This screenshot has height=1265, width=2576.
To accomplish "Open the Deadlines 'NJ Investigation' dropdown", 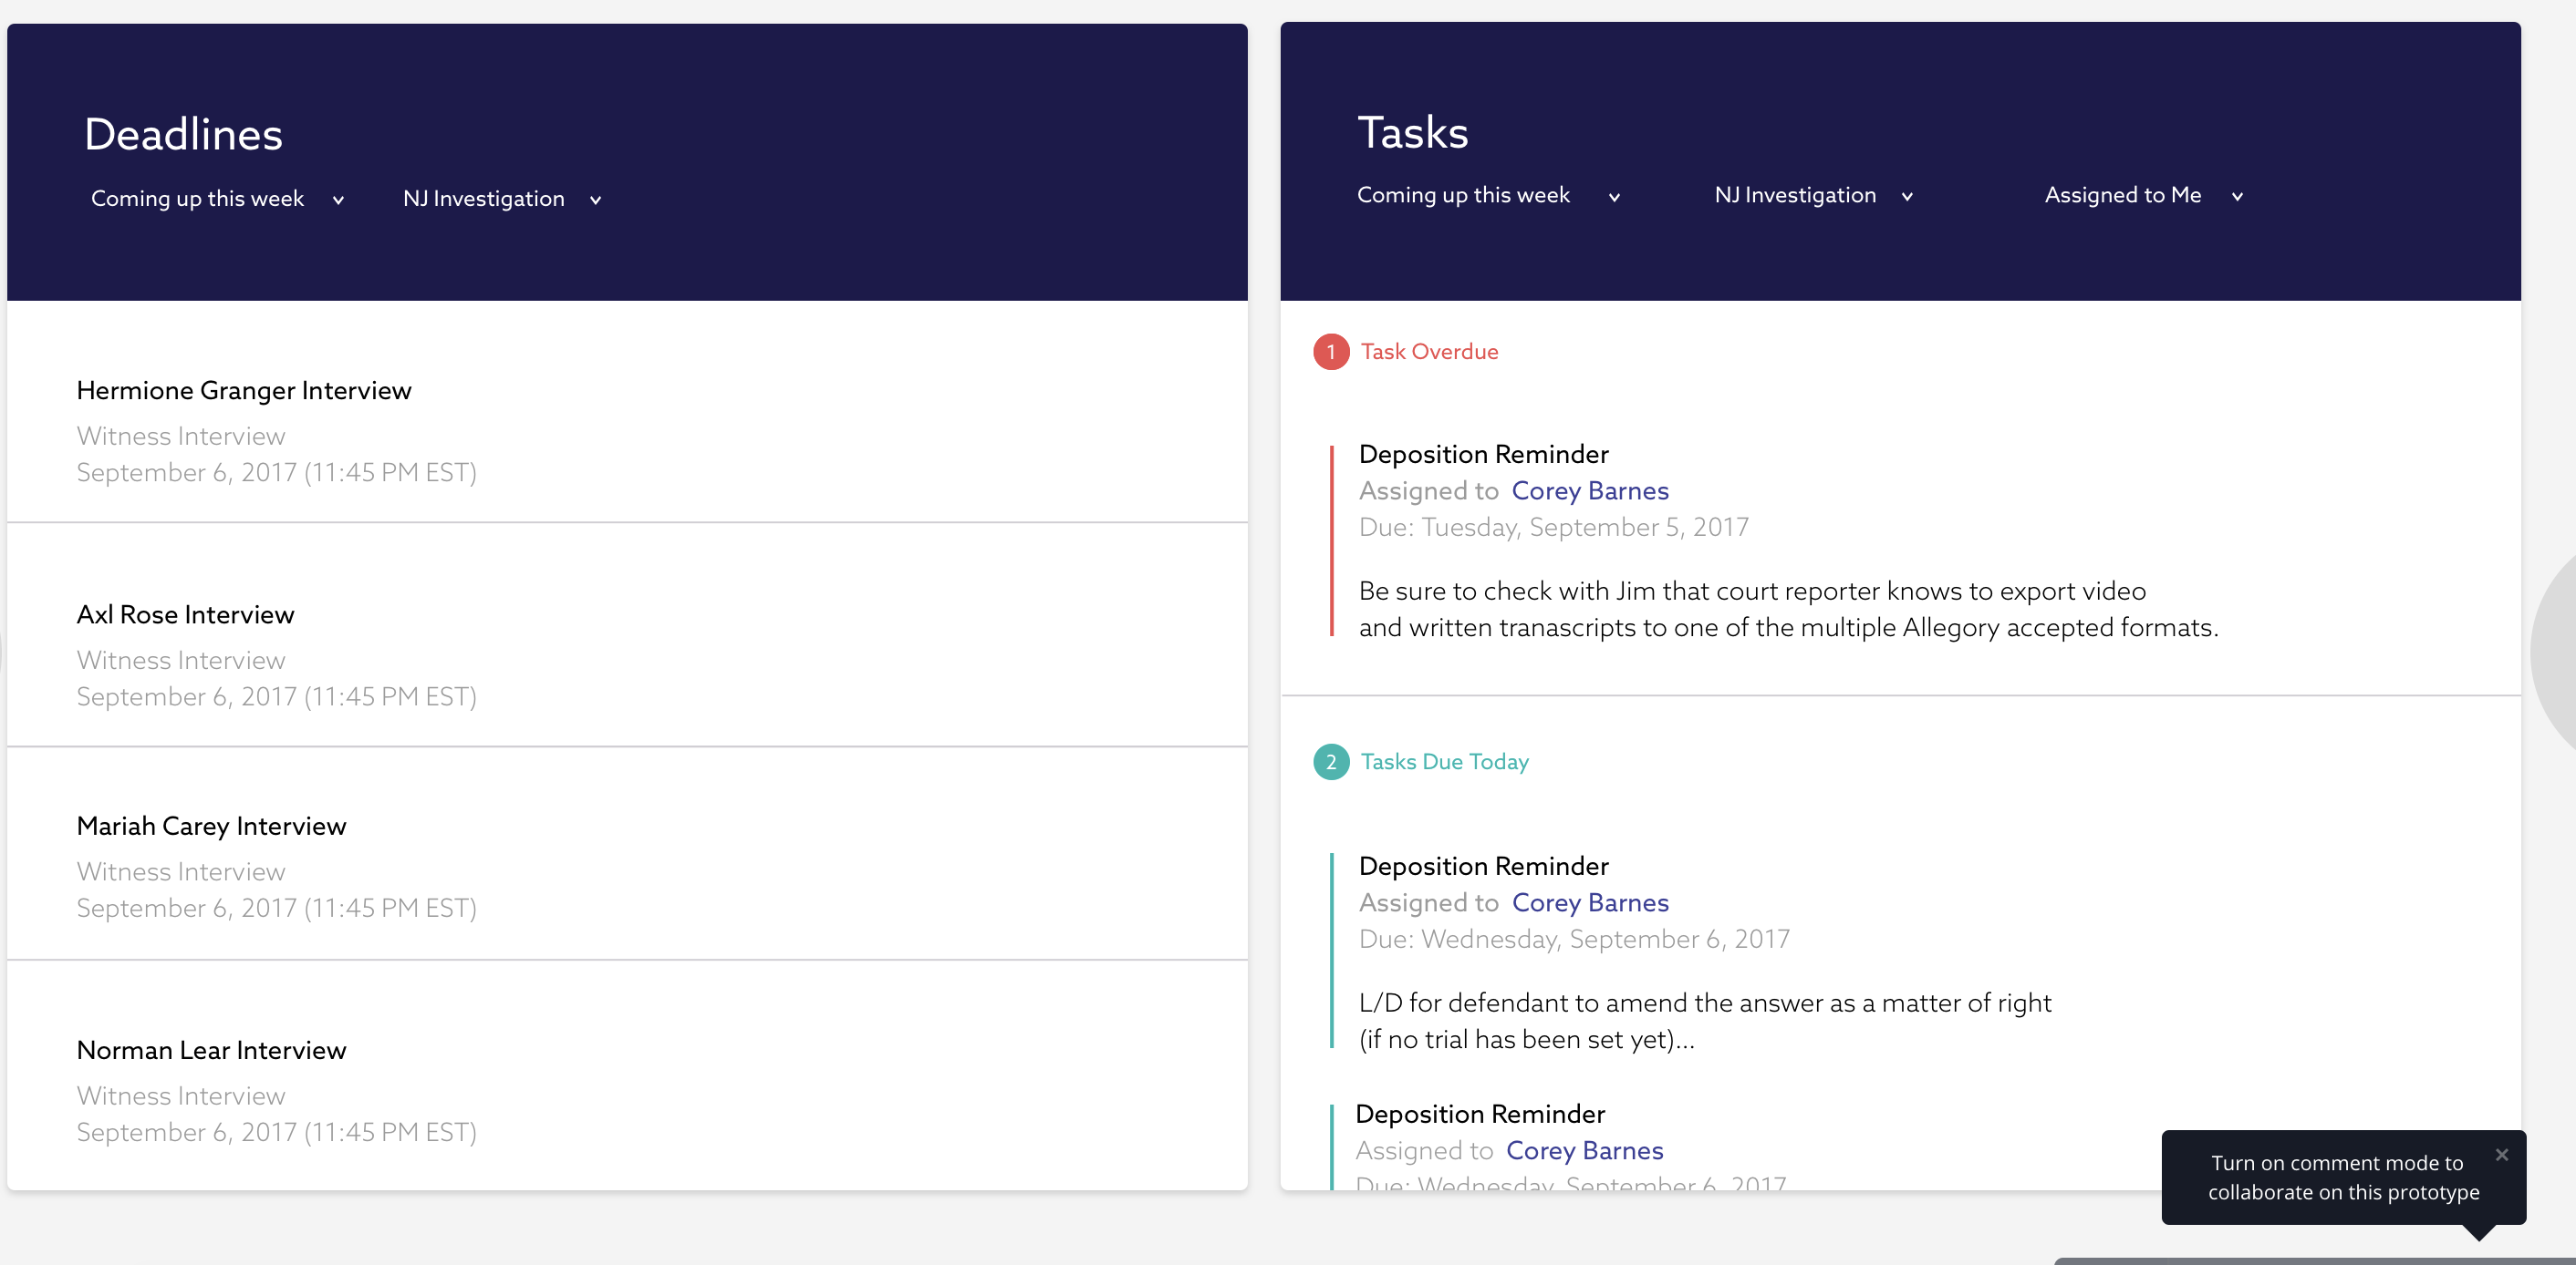I will point(502,199).
